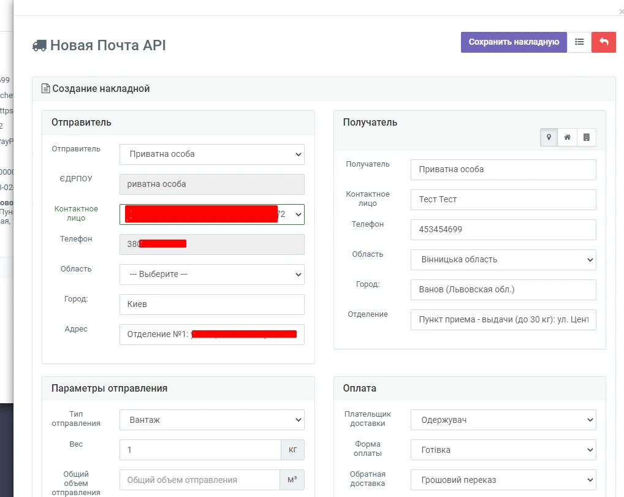Image resolution: width=624 pixels, height=497 pixels.
Task: Change the Плательщик доставки dropdown
Action: tap(503, 420)
